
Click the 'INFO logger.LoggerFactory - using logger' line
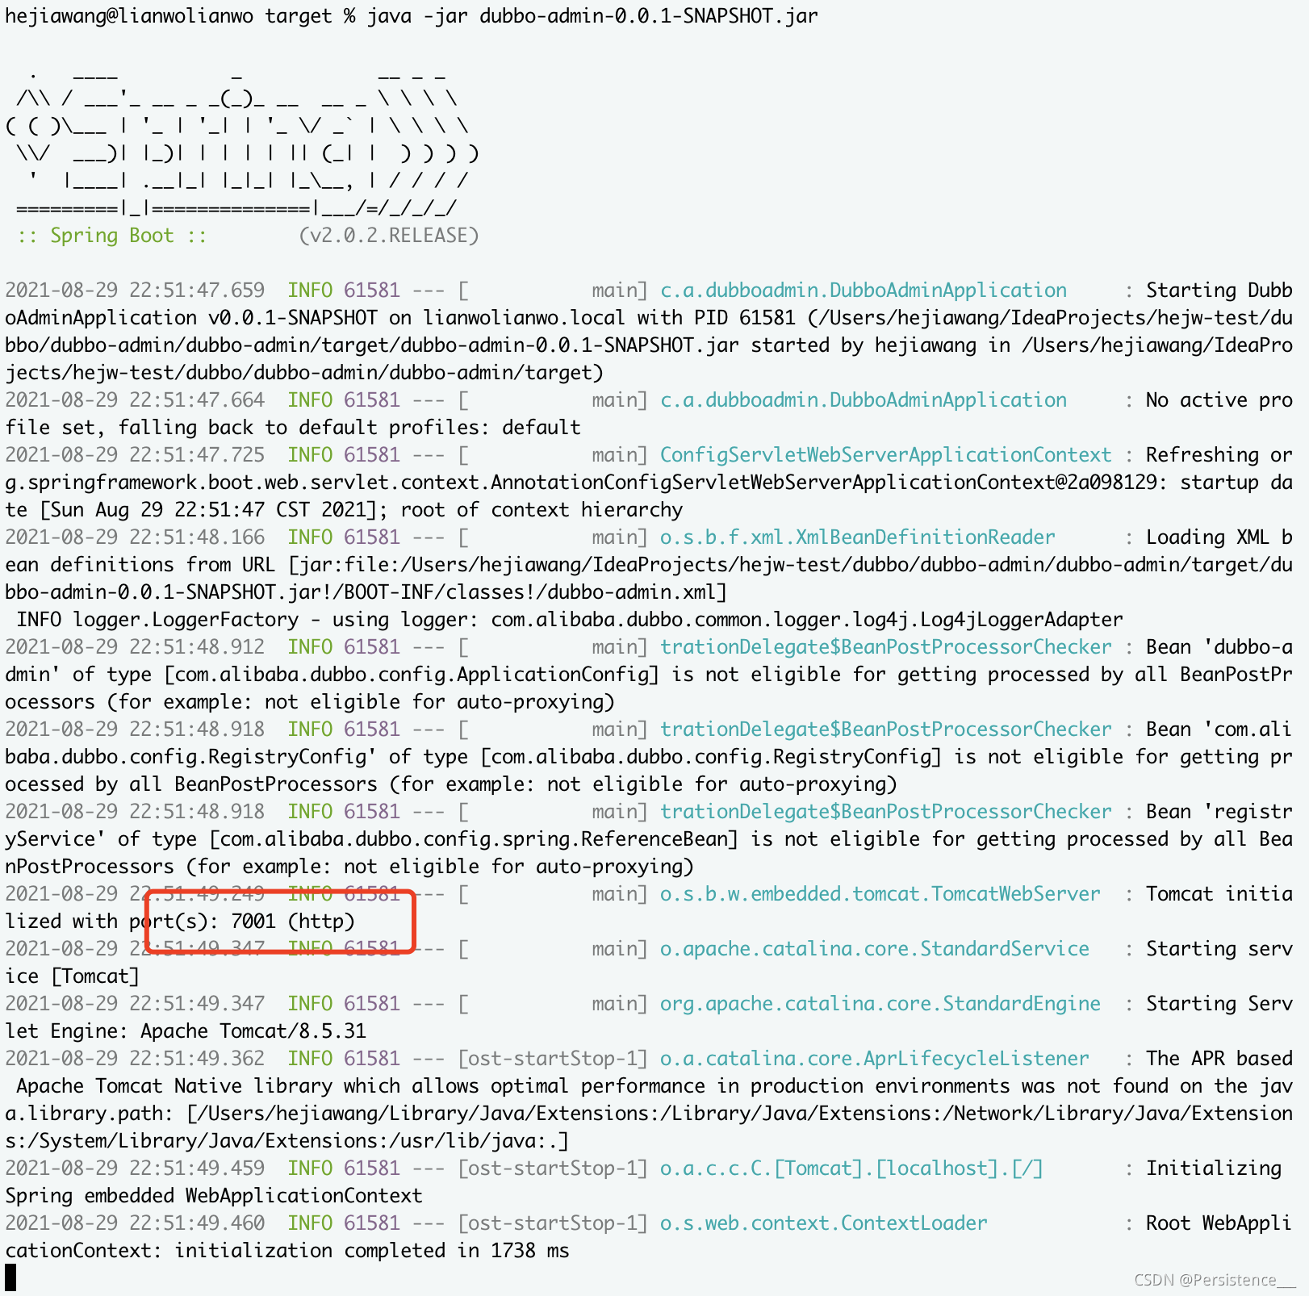click(570, 620)
